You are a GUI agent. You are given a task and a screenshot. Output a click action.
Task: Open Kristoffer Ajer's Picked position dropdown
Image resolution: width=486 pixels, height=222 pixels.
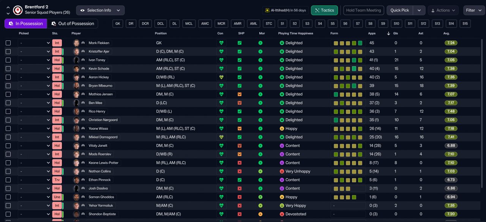pos(35,51)
